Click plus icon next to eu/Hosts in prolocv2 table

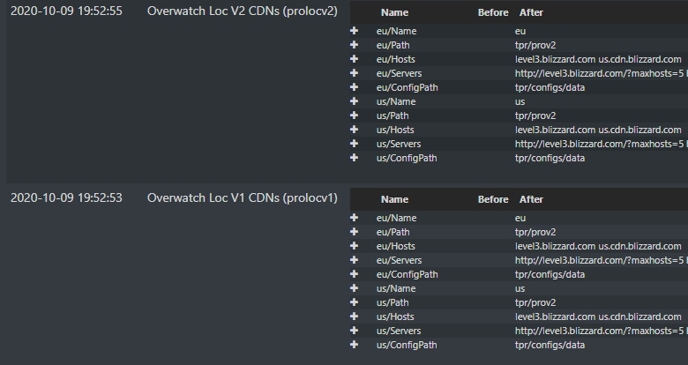click(355, 59)
